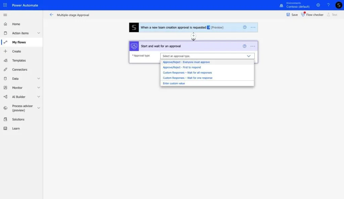
Task: Select Enter custom value option
Action: coord(207,84)
